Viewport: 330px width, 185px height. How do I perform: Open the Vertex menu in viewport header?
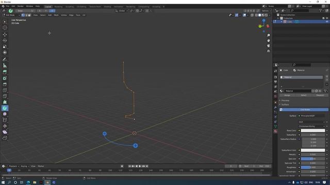pyautogui.click(x=64, y=15)
